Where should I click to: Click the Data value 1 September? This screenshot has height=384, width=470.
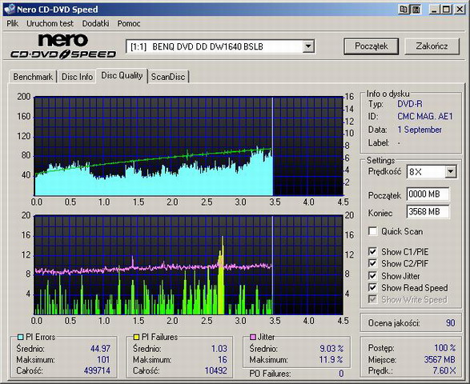pos(420,130)
